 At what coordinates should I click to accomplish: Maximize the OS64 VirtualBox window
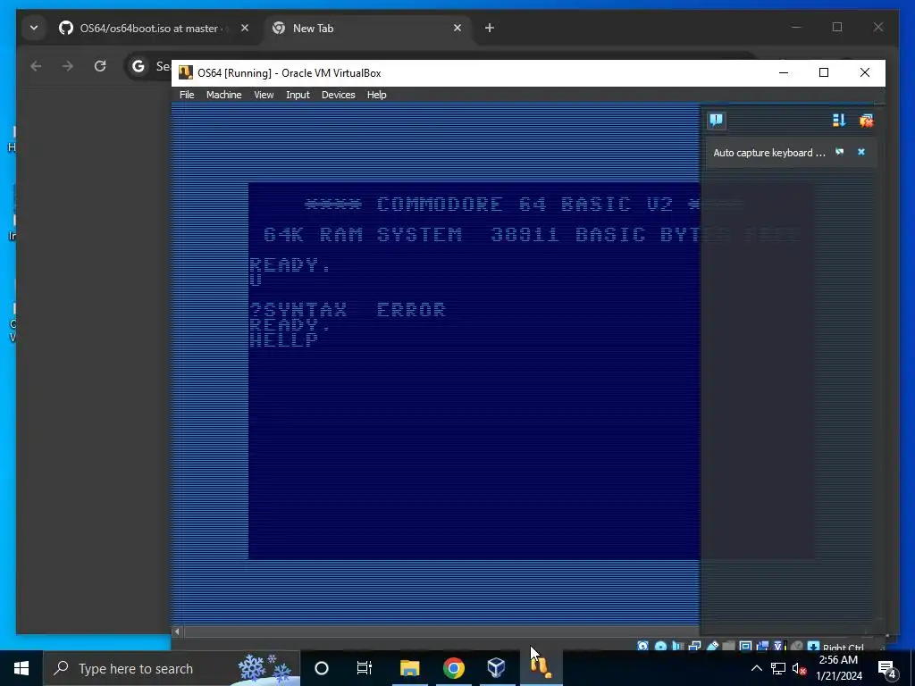coord(823,72)
